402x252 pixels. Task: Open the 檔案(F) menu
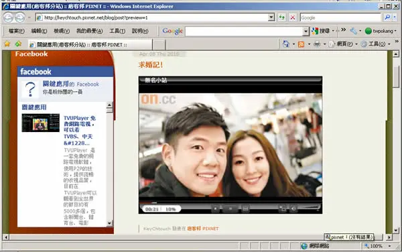(x=16, y=31)
